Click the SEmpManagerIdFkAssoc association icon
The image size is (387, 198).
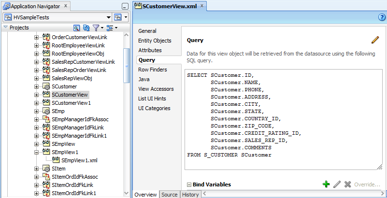click(x=46, y=119)
